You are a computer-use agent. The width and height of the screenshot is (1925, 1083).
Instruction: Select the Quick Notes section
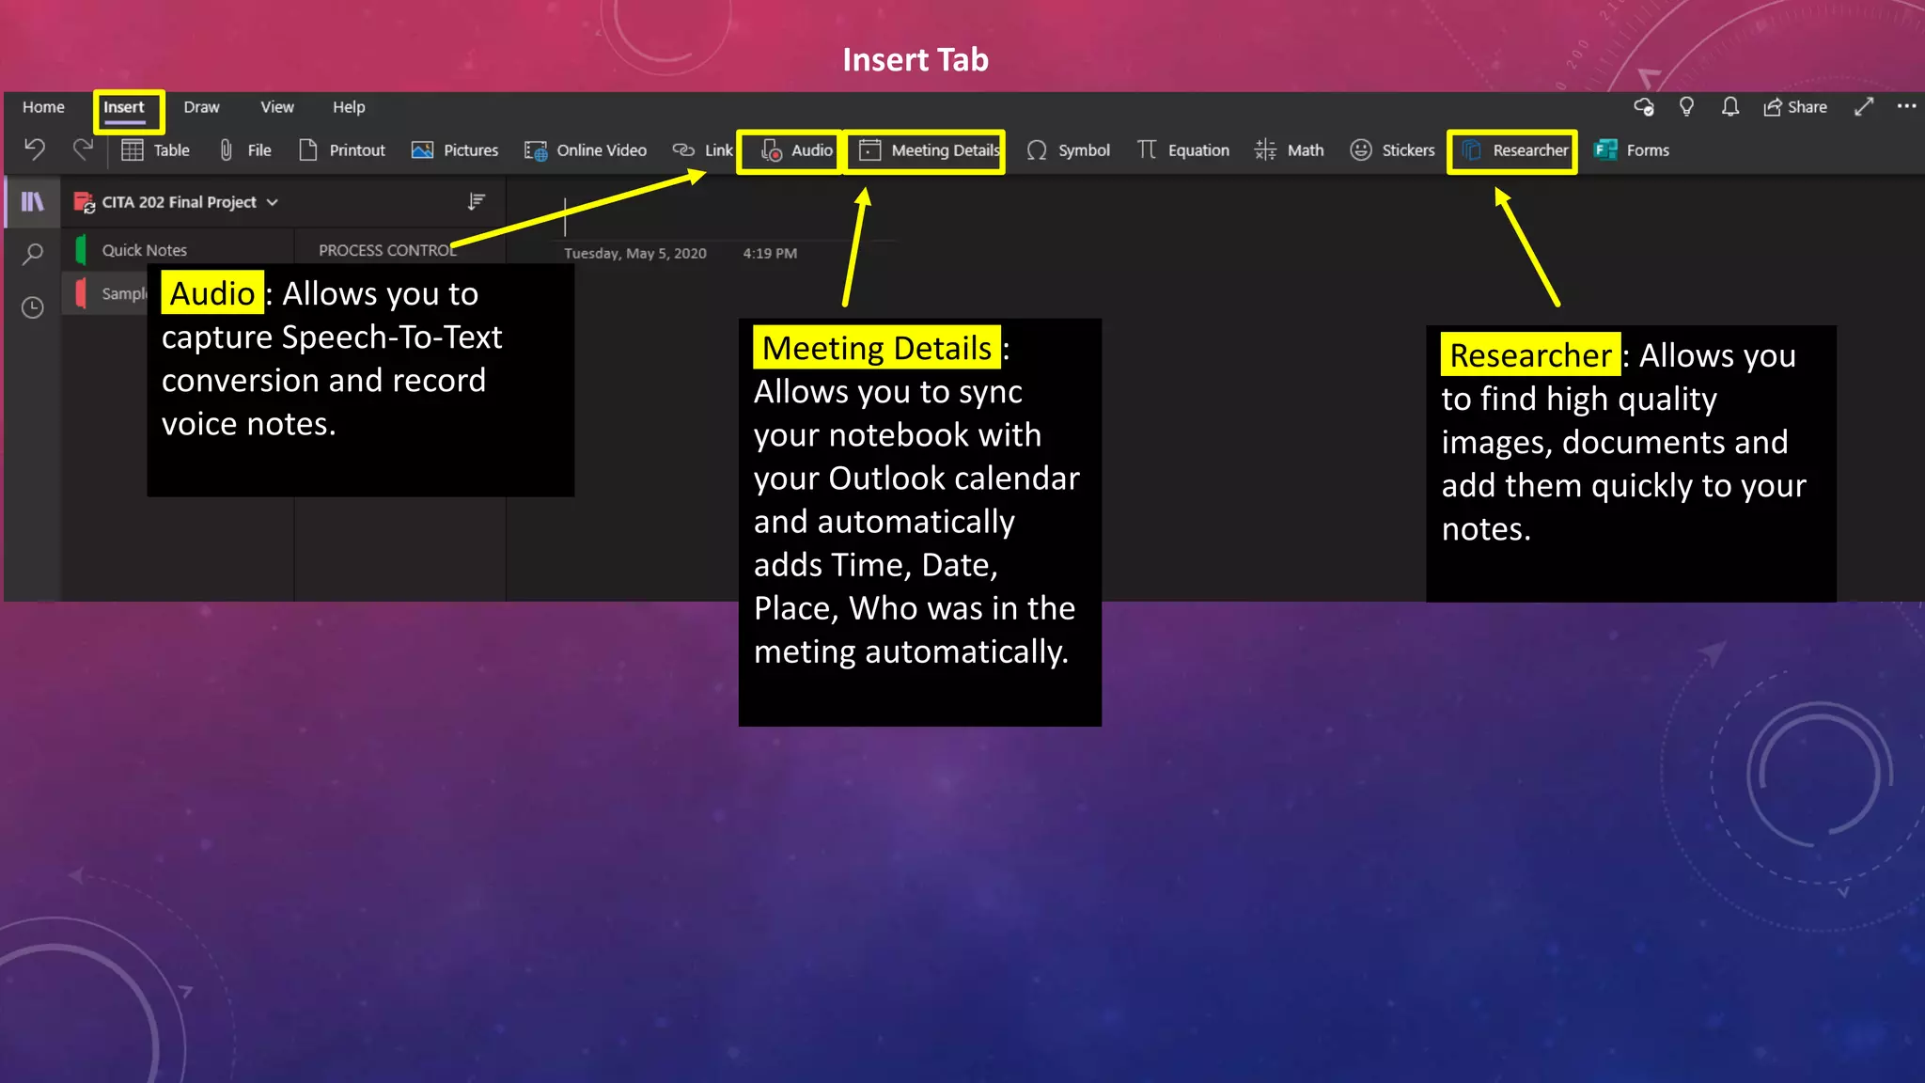tap(144, 250)
